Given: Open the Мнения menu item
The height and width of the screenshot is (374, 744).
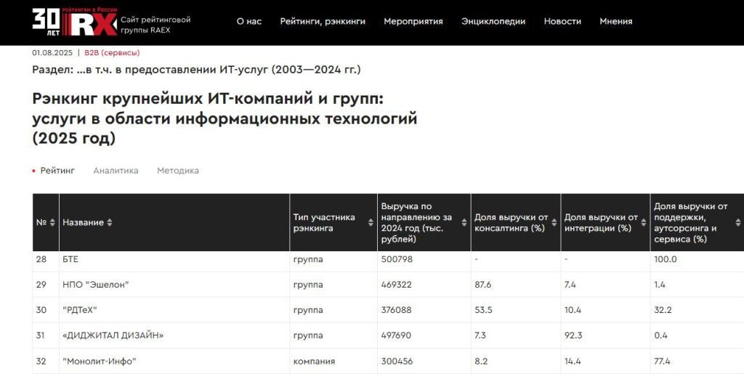Looking at the screenshot, I should 616,21.
